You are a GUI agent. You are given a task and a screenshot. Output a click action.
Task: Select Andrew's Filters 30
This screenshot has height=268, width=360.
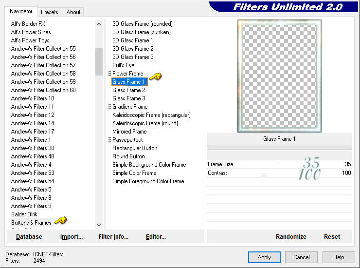(33, 148)
